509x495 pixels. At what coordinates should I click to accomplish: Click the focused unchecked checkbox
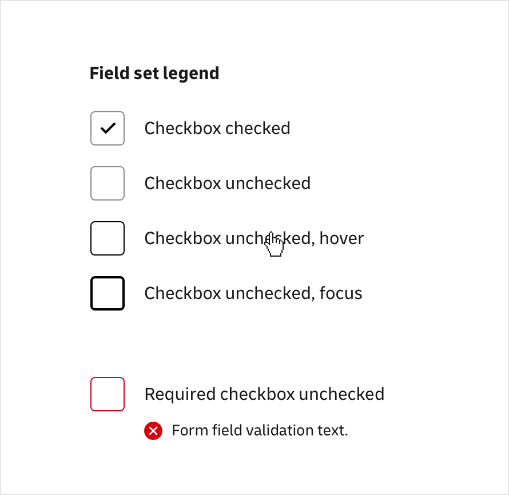click(108, 293)
